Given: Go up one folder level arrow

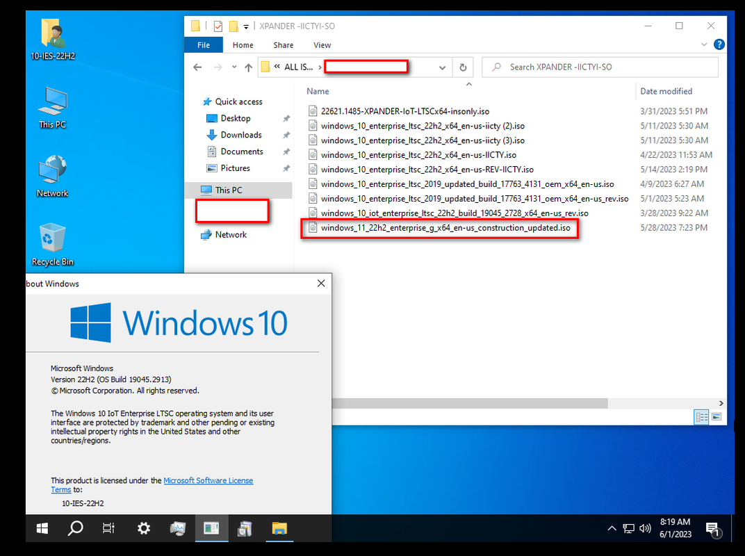Looking at the screenshot, I should pos(249,67).
